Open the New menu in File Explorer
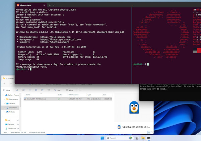The height and width of the screenshot is (141, 201). click(x=7, y=90)
